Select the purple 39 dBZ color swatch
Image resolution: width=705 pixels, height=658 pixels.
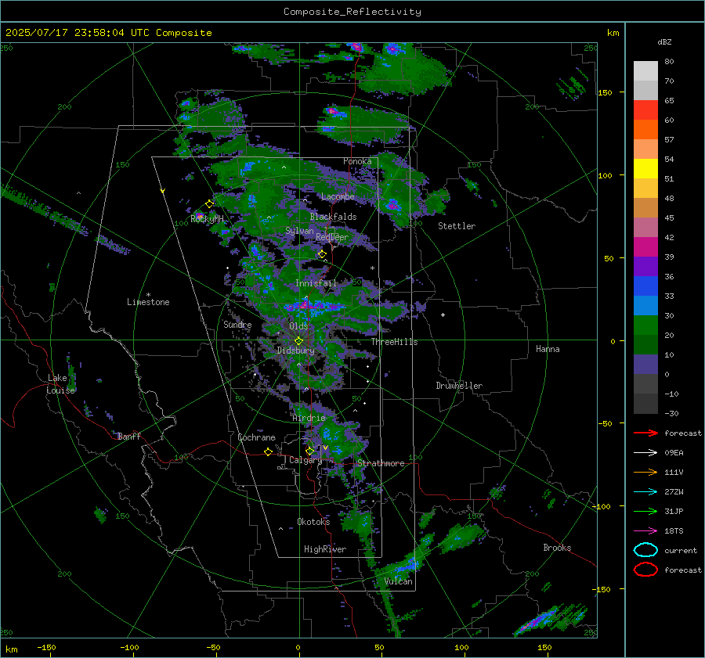click(x=645, y=266)
